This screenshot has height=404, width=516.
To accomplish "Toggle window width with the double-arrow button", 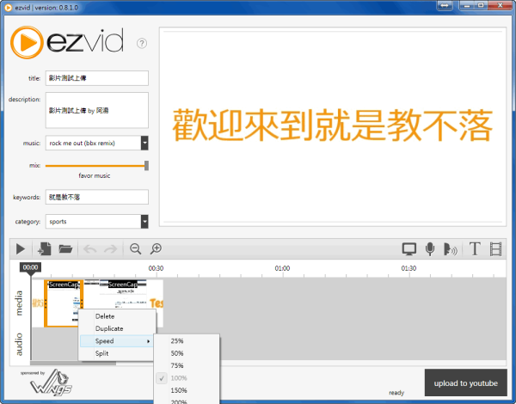I will pyautogui.click(x=445, y=6).
